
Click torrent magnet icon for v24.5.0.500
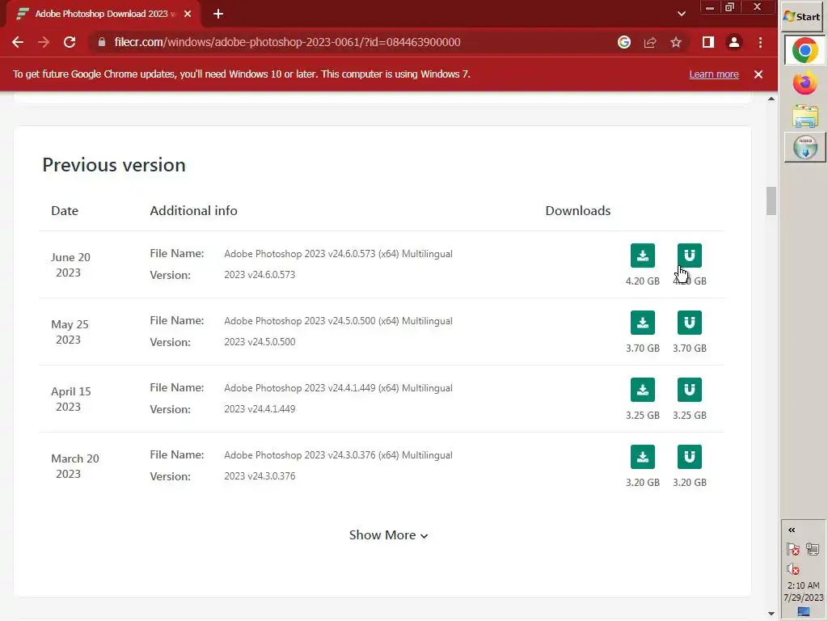pos(689,323)
